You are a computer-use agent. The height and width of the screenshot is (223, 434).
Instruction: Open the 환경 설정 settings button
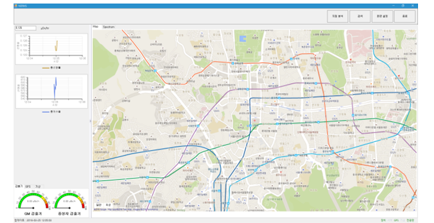click(x=382, y=17)
